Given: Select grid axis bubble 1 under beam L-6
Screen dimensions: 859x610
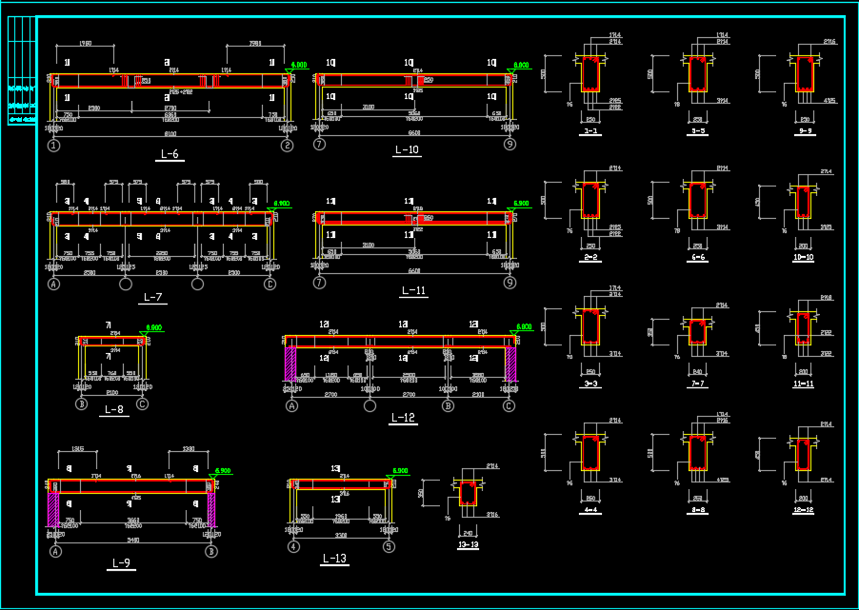Looking at the screenshot, I should tap(54, 146).
